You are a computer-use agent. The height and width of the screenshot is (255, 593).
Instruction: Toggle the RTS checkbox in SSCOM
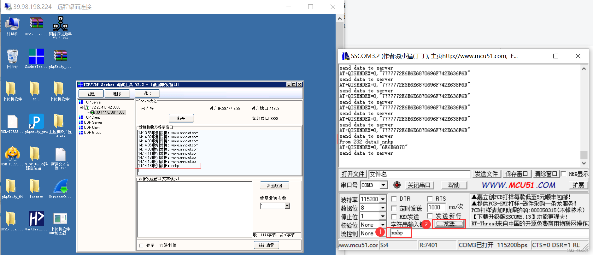[430, 199]
